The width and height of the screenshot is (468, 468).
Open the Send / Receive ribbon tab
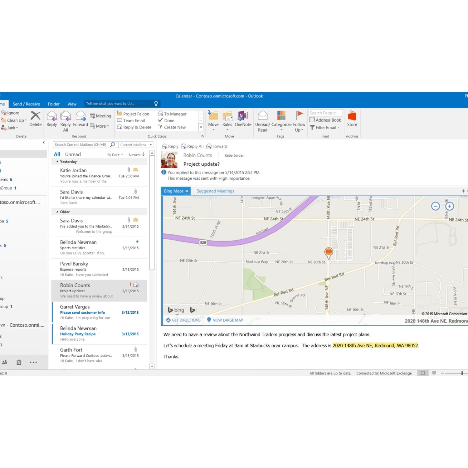26,104
